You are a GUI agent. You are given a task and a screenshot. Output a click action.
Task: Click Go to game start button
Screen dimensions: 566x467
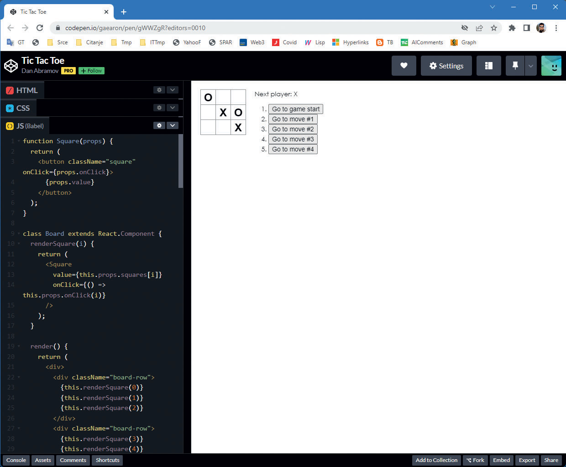[x=296, y=109]
